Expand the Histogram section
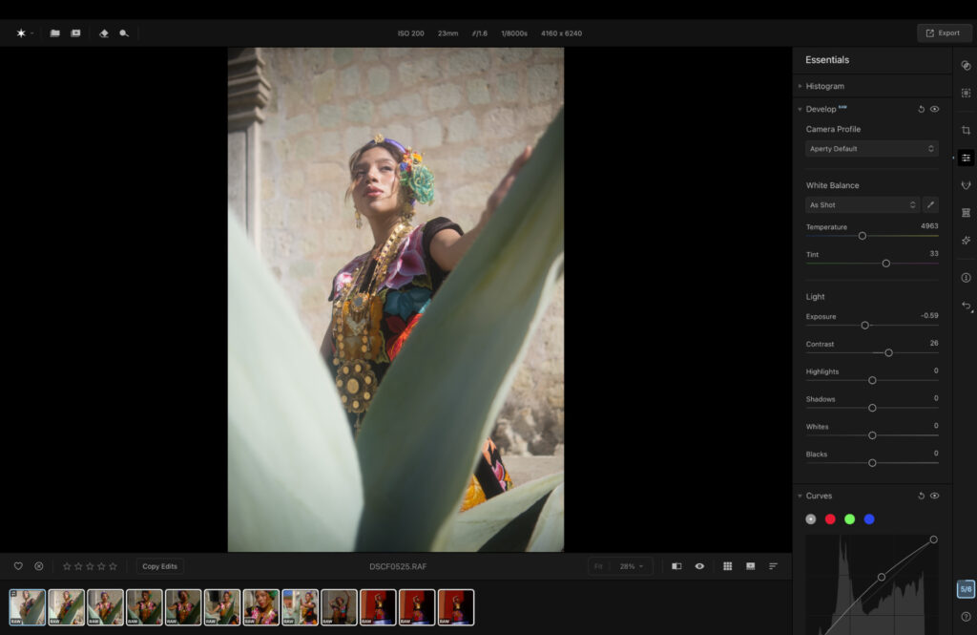This screenshot has height=635, width=977. [824, 86]
